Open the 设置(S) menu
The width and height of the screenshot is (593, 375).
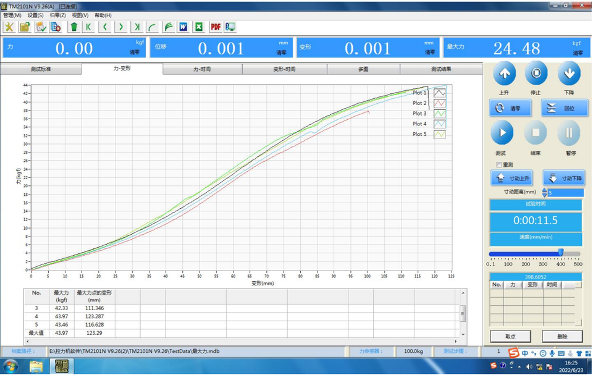point(35,15)
